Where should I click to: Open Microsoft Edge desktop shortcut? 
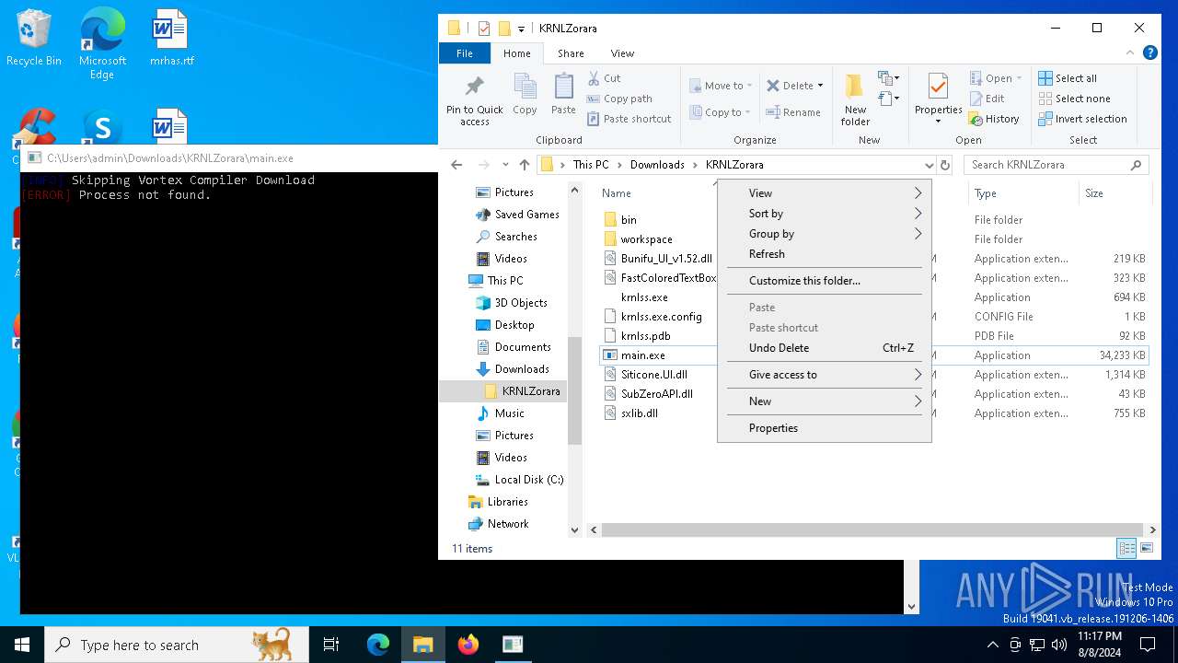coord(102,44)
